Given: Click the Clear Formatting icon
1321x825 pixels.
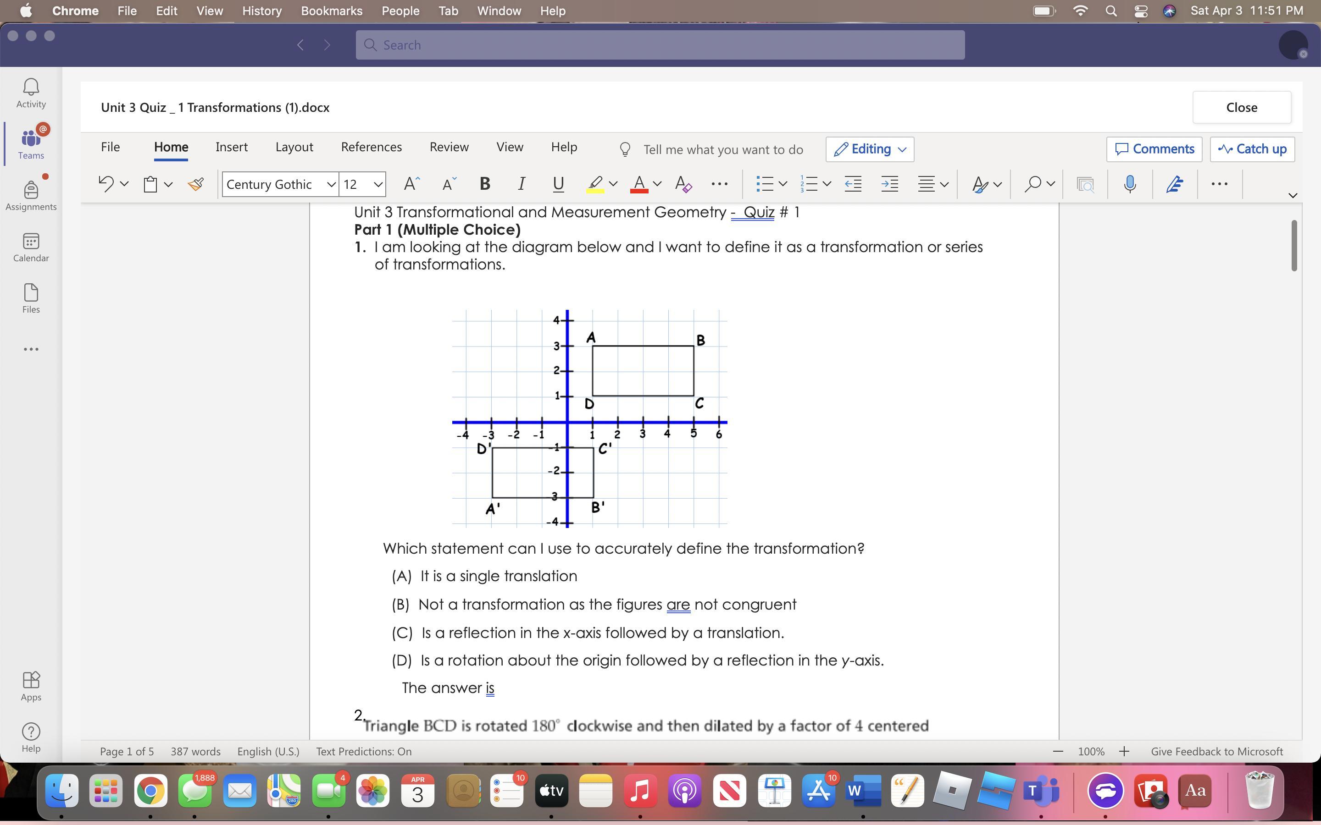Looking at the screenshot, I should click(683, 184).
